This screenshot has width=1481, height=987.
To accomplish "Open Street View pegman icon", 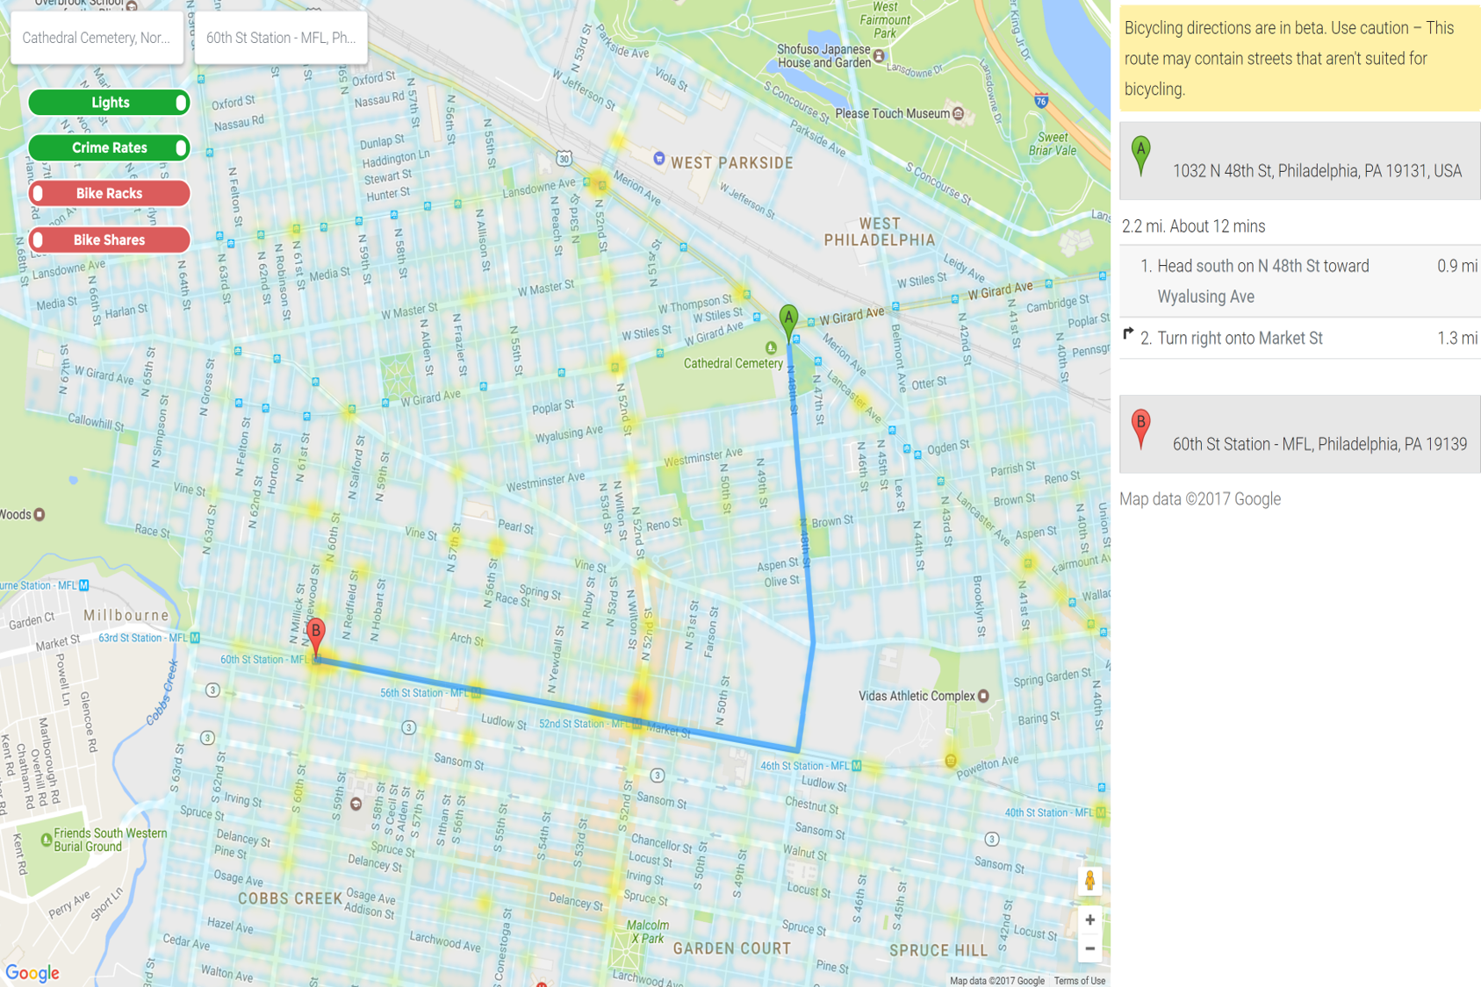I will (x=1089, y=880).
